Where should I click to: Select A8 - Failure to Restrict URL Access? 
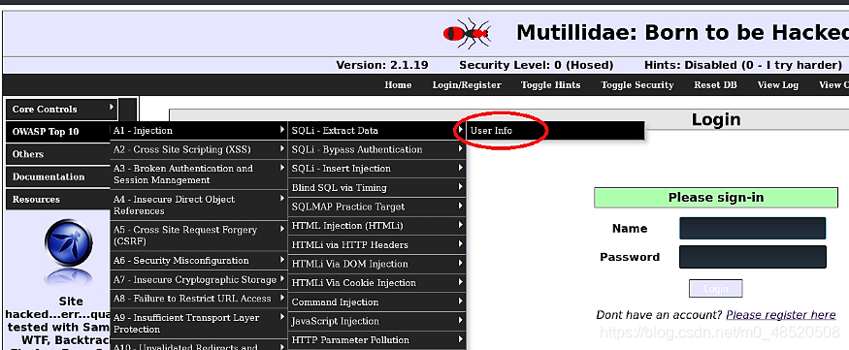click(x=199, y=299)
